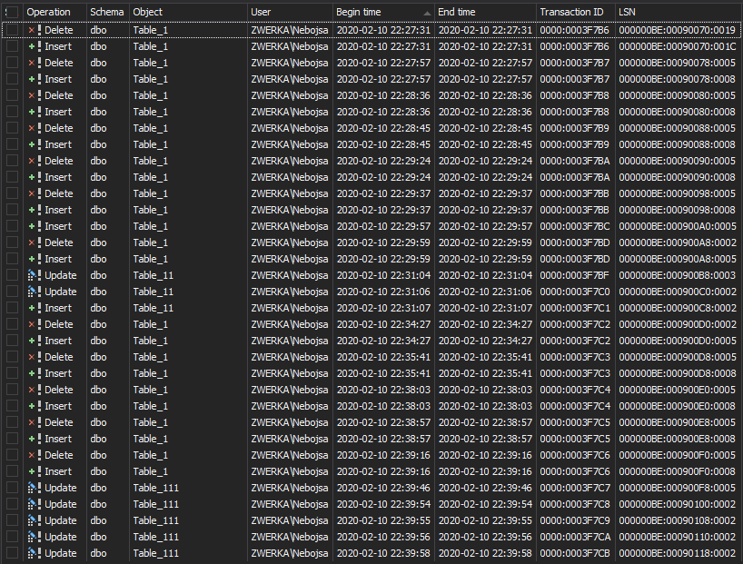Select the Table_11 cell at 22:31:07

coord(188,308)
